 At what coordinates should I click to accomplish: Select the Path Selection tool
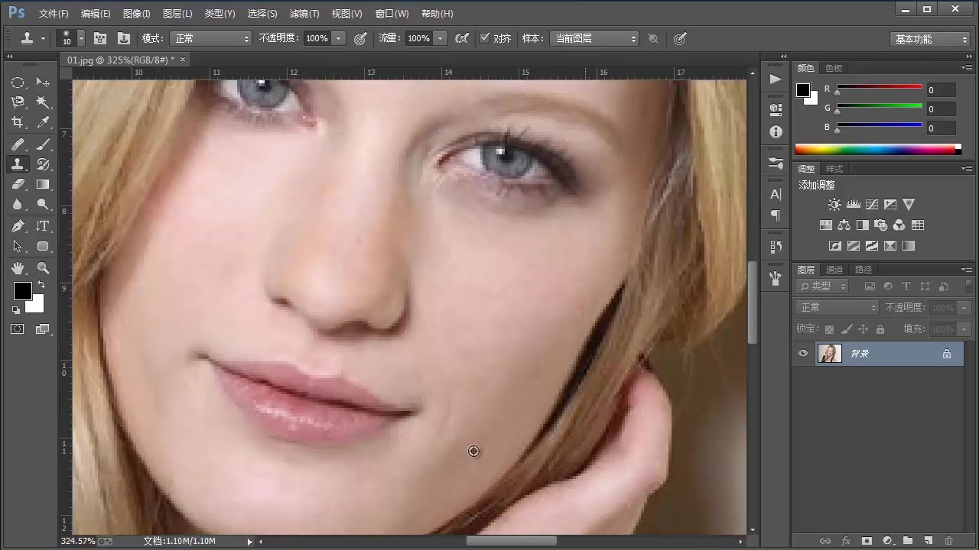pyautogui.click(x=18, y=246)
